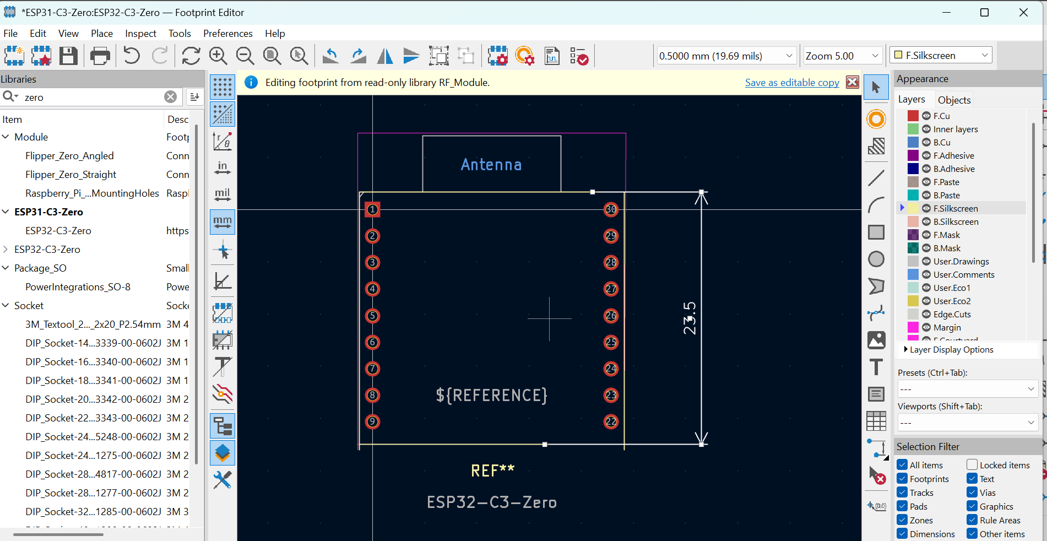Undo the last edit
Image resolution: width=1047 pixels, height=541 pixels.
tap(132, 56)
